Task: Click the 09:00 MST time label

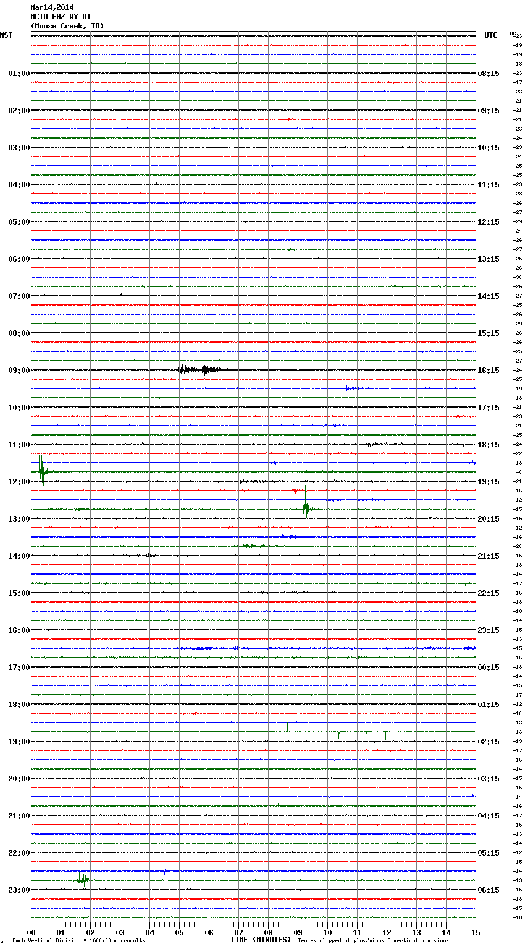Action: click(x=19, y=371)
